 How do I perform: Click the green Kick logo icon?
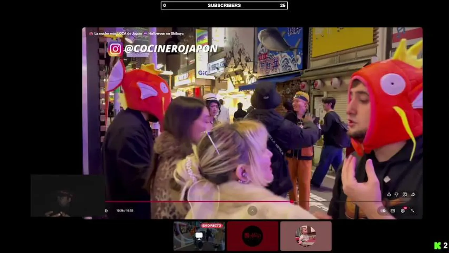[437, 246]
